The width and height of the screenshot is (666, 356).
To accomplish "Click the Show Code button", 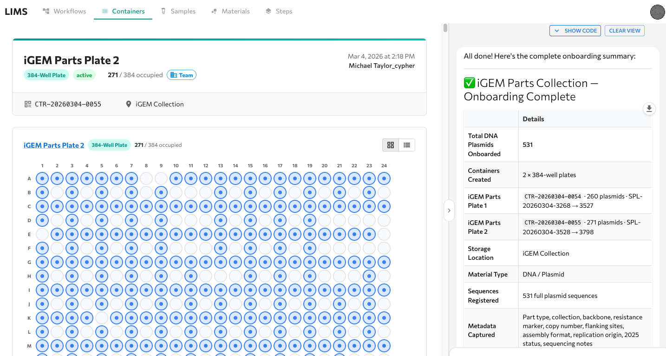I will click(x=575, y=31).
